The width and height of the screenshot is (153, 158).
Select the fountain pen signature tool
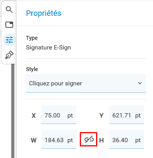coord(9,55)
